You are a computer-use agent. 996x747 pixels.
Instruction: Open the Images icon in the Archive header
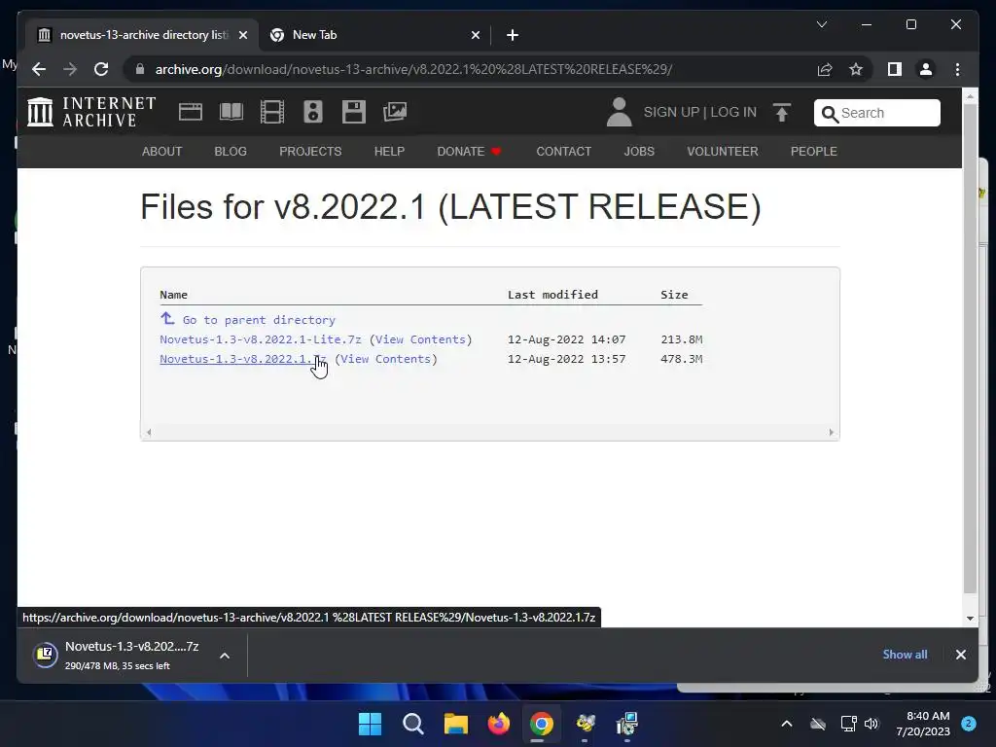point(395,112)
